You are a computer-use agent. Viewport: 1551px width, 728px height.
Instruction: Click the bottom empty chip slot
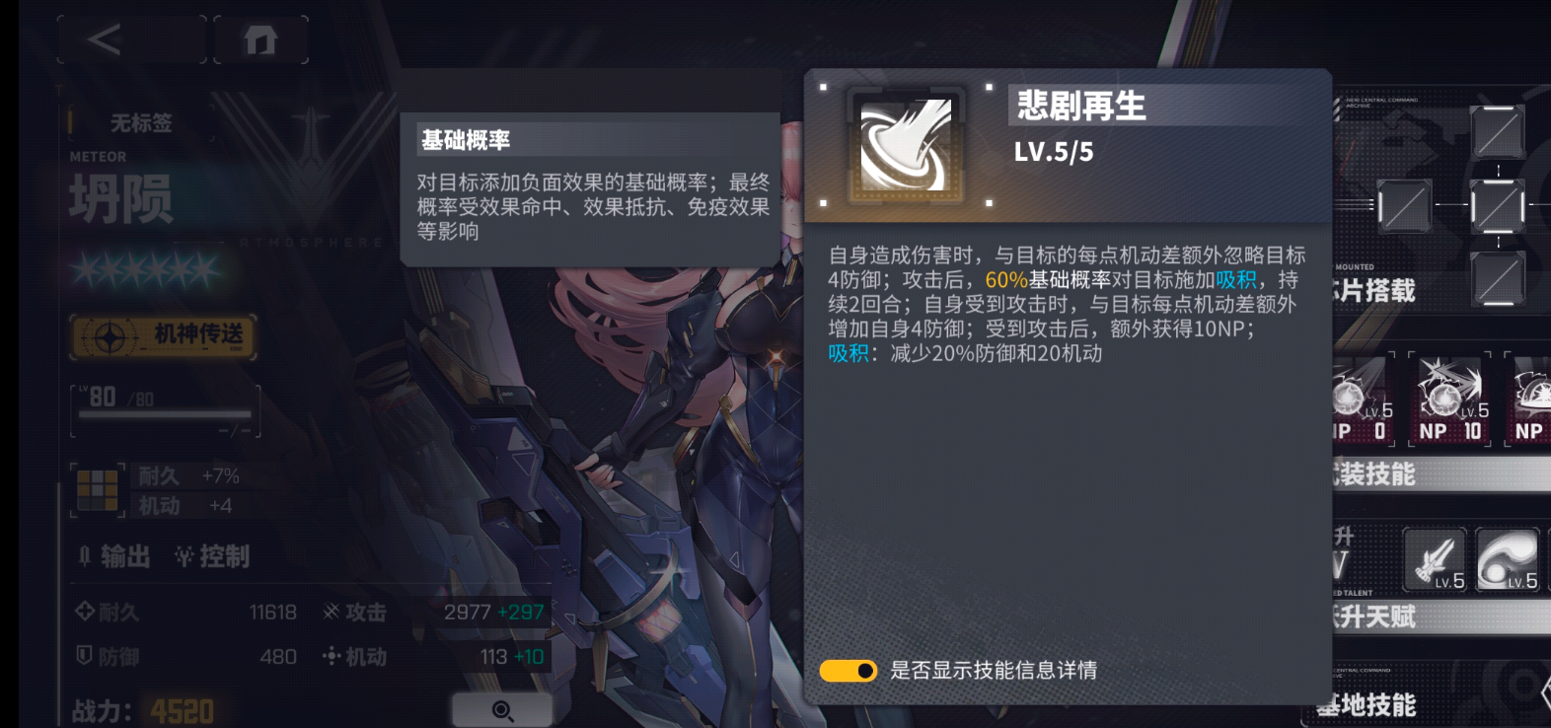coord(1497,278)
